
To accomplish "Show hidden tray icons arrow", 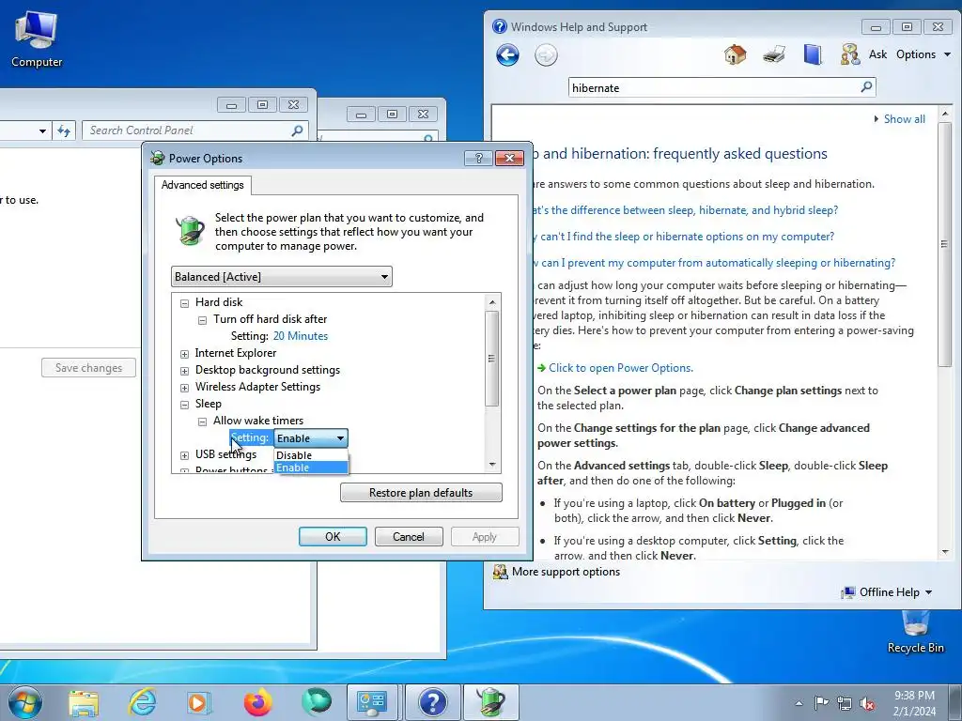I will click(x=799, y=703).
